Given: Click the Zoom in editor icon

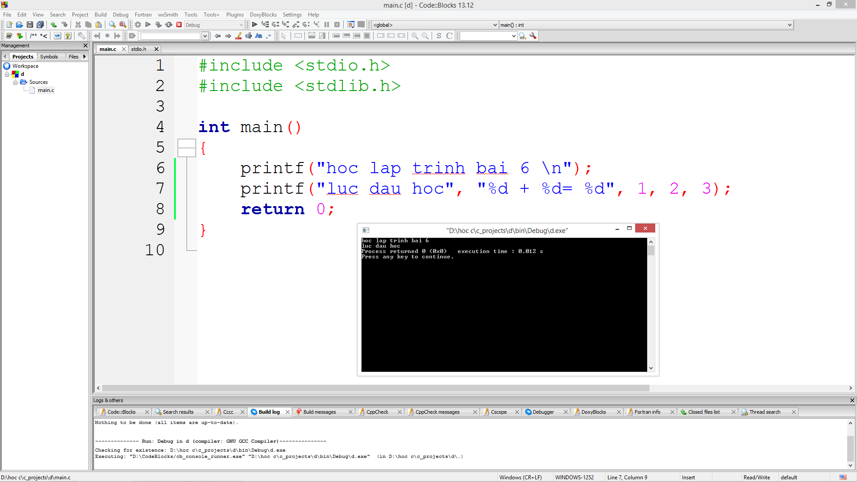Looking at the screenshot, I should click(415, 36).
